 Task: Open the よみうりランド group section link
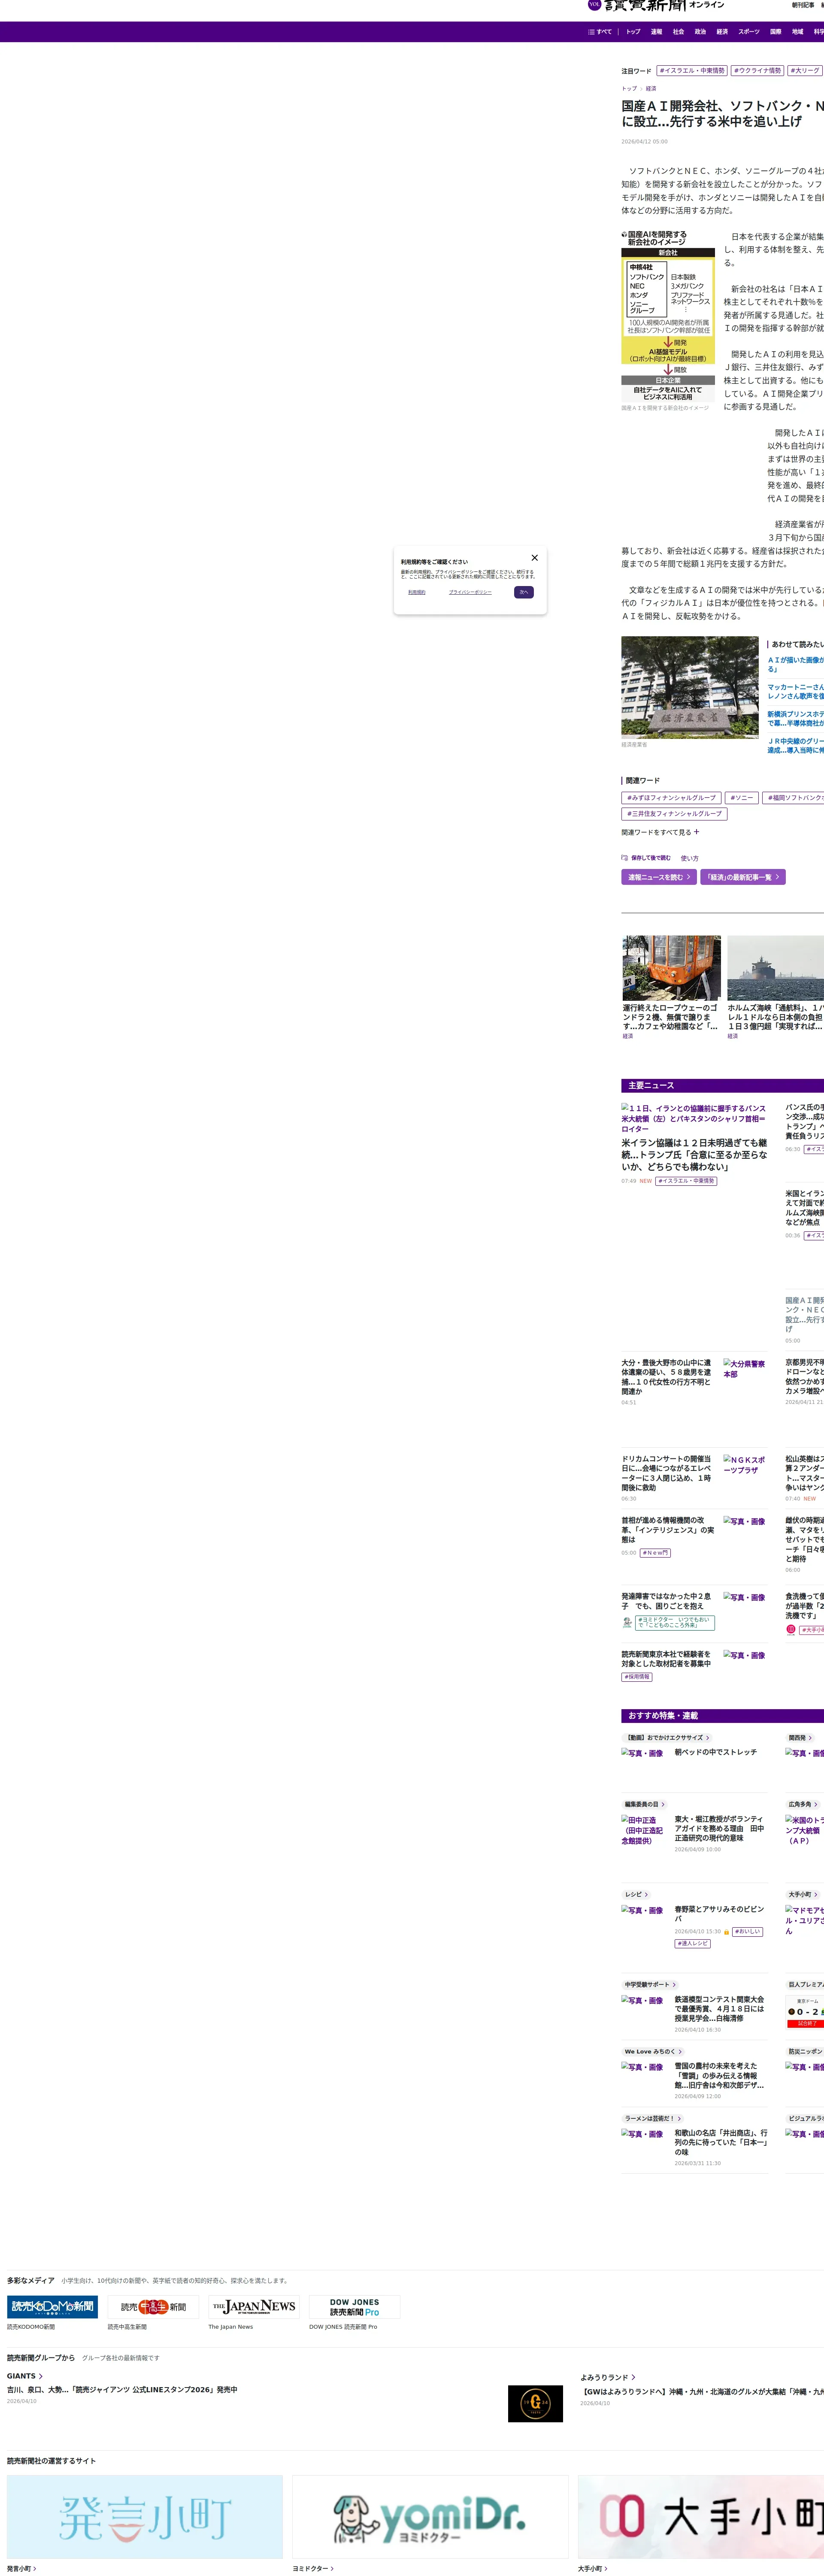click(x=608, y=2377)
